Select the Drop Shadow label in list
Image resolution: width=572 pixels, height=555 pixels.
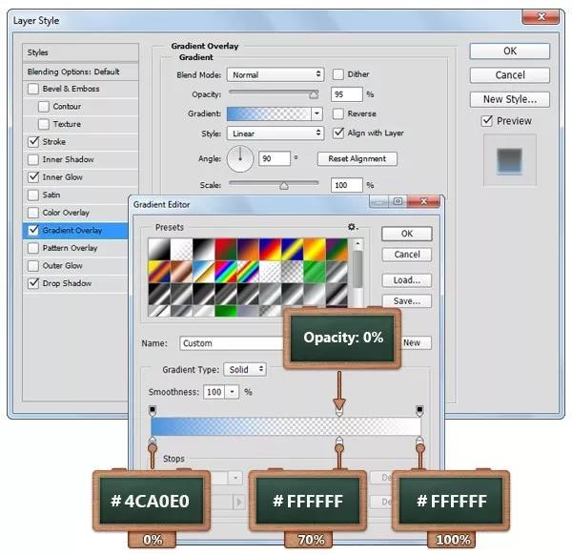[x=67, y=283]
